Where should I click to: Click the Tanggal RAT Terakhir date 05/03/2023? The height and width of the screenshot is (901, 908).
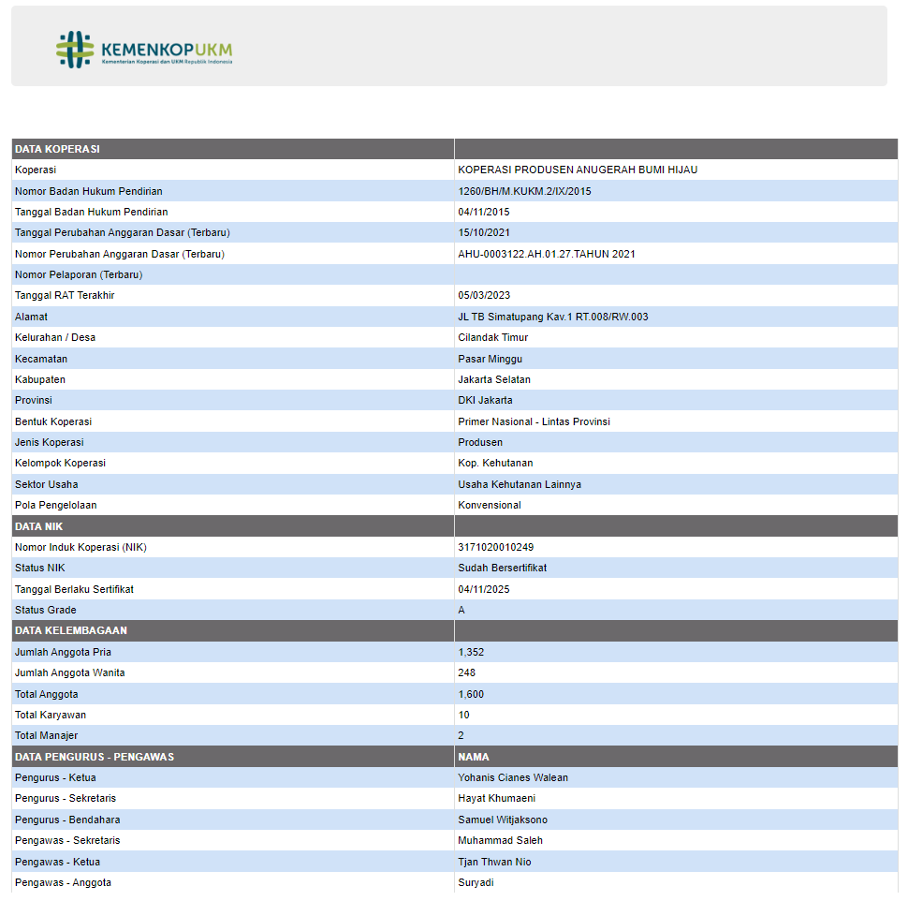(x=483, y=295)
